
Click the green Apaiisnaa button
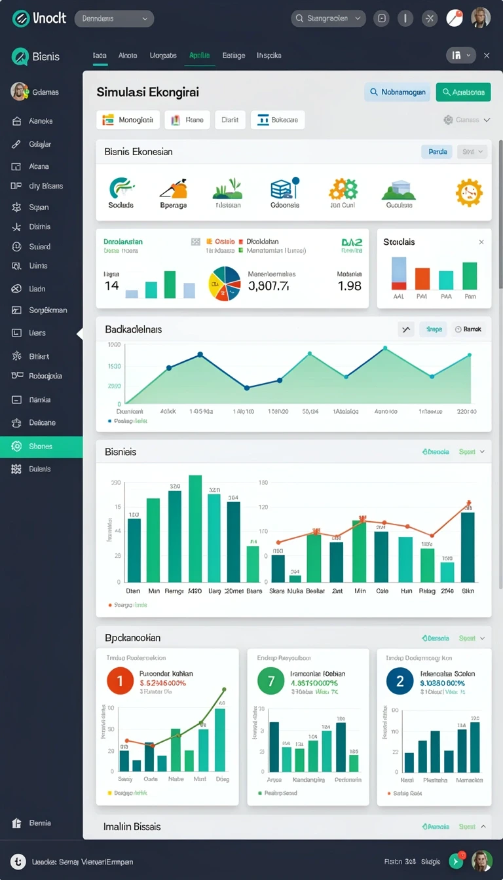tap(463, 92)
